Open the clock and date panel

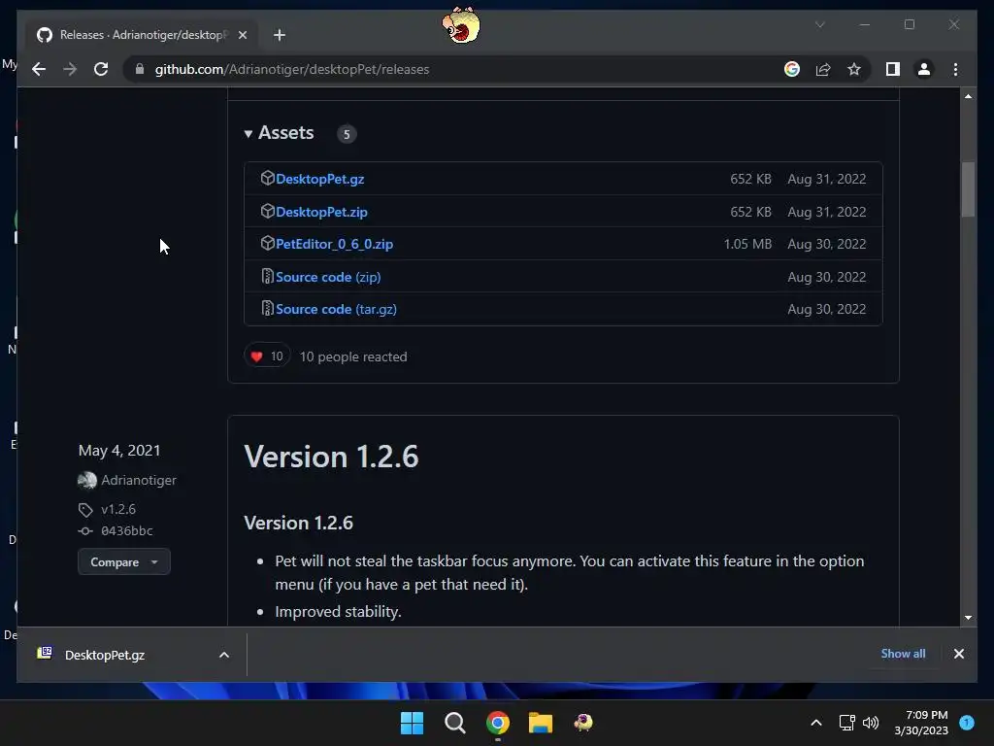click(922, 723)
